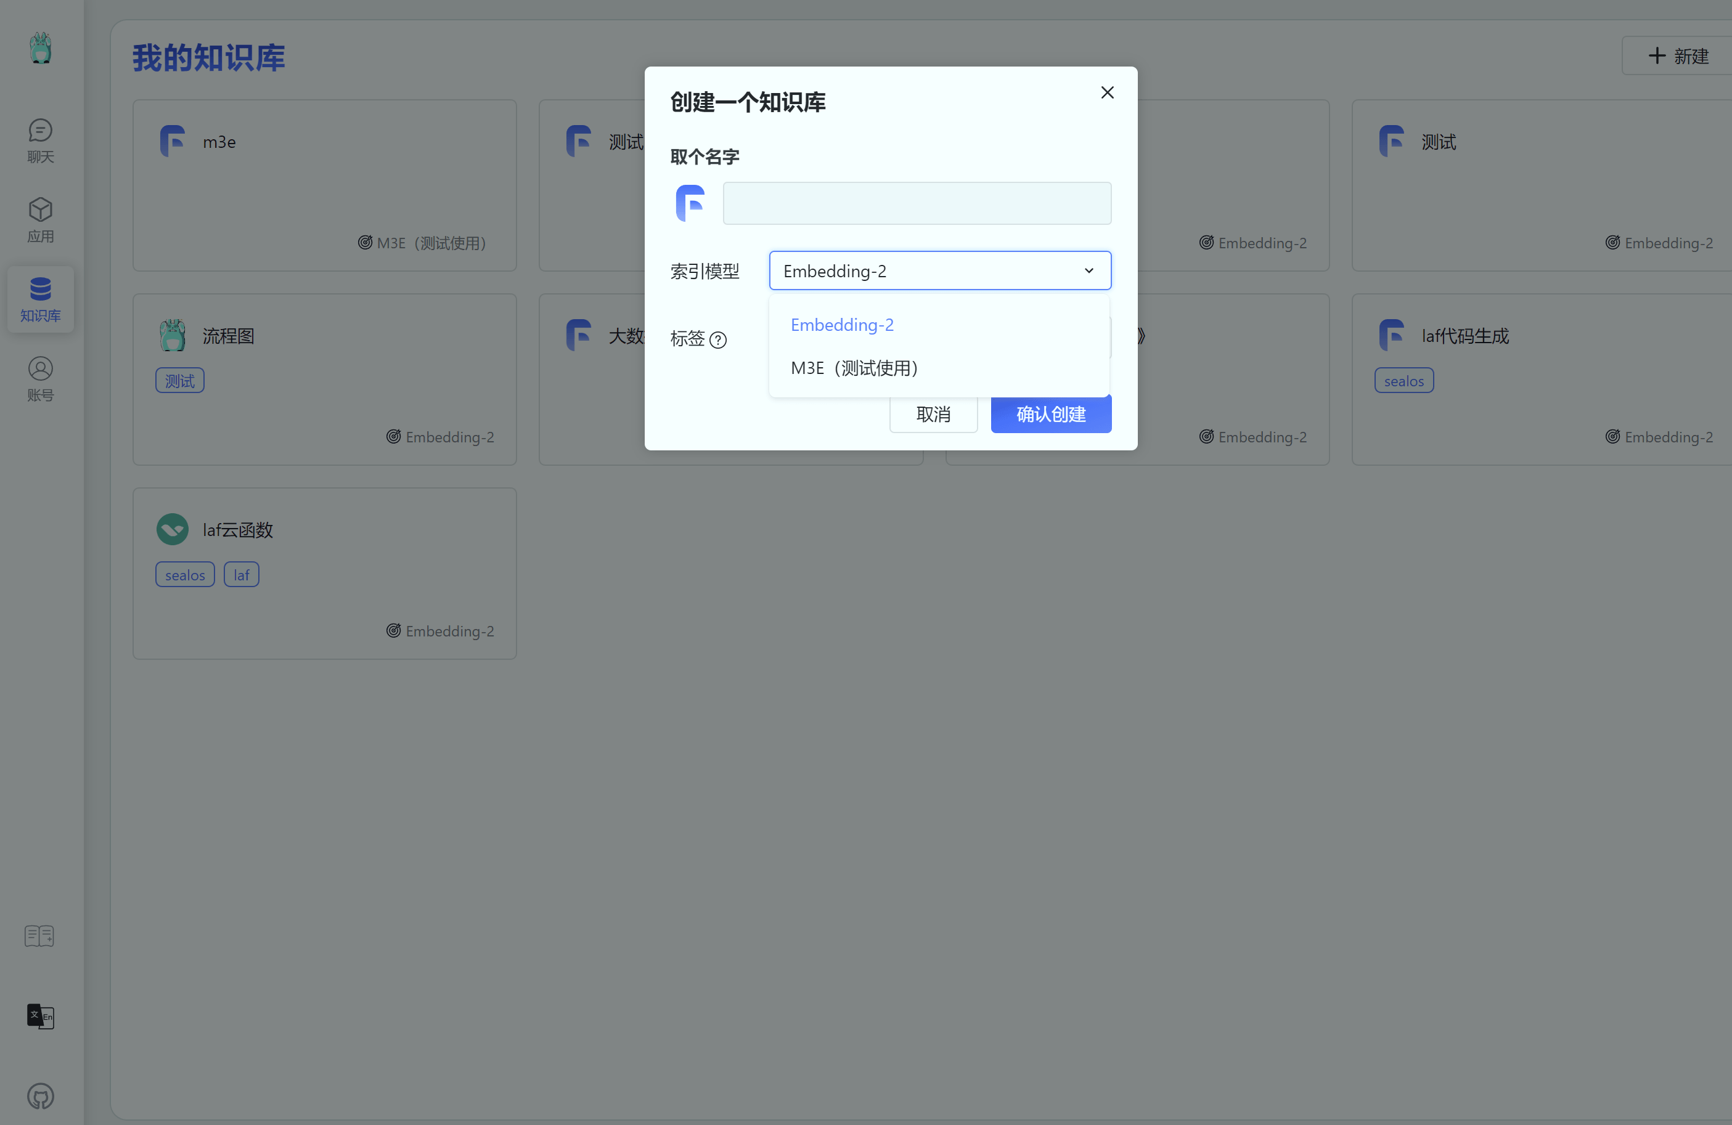Image resolution: width=1732 pixels, height=1125 pixels.
Task: Open the GitHub icon at sidebar bottom
Action: coord(40,1097)
